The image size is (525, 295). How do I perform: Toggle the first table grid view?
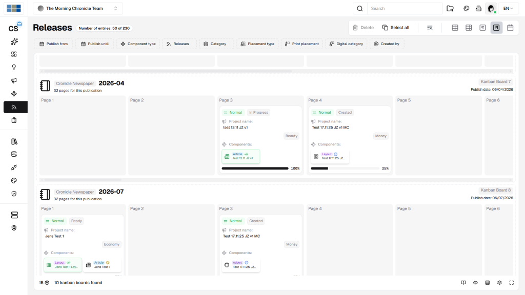[455, 28]
